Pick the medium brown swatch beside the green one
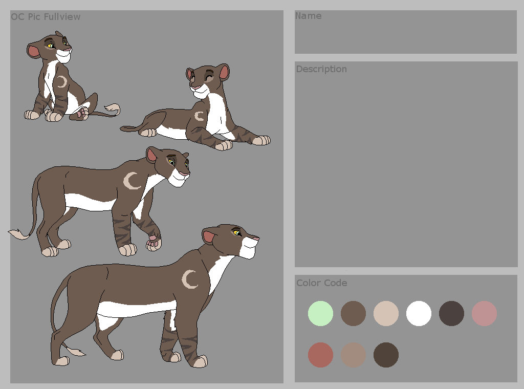This screenshot has width=524, height=389. (x=353, y=313)
